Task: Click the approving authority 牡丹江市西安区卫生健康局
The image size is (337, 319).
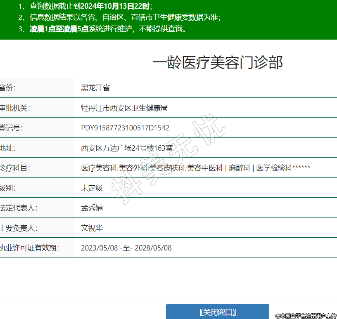Action: coord(124,108)
